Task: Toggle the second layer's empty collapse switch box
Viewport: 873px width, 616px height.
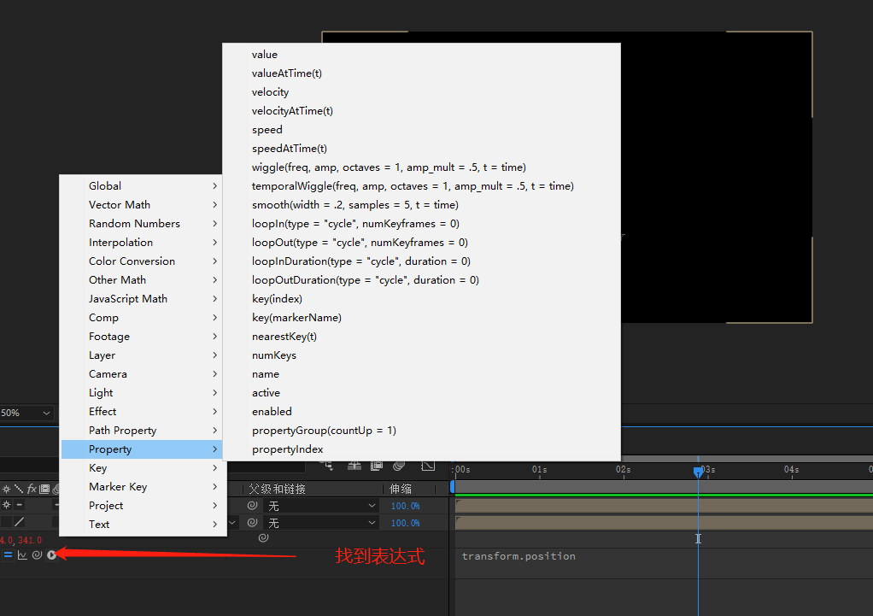Action: [x=6, y=522]
